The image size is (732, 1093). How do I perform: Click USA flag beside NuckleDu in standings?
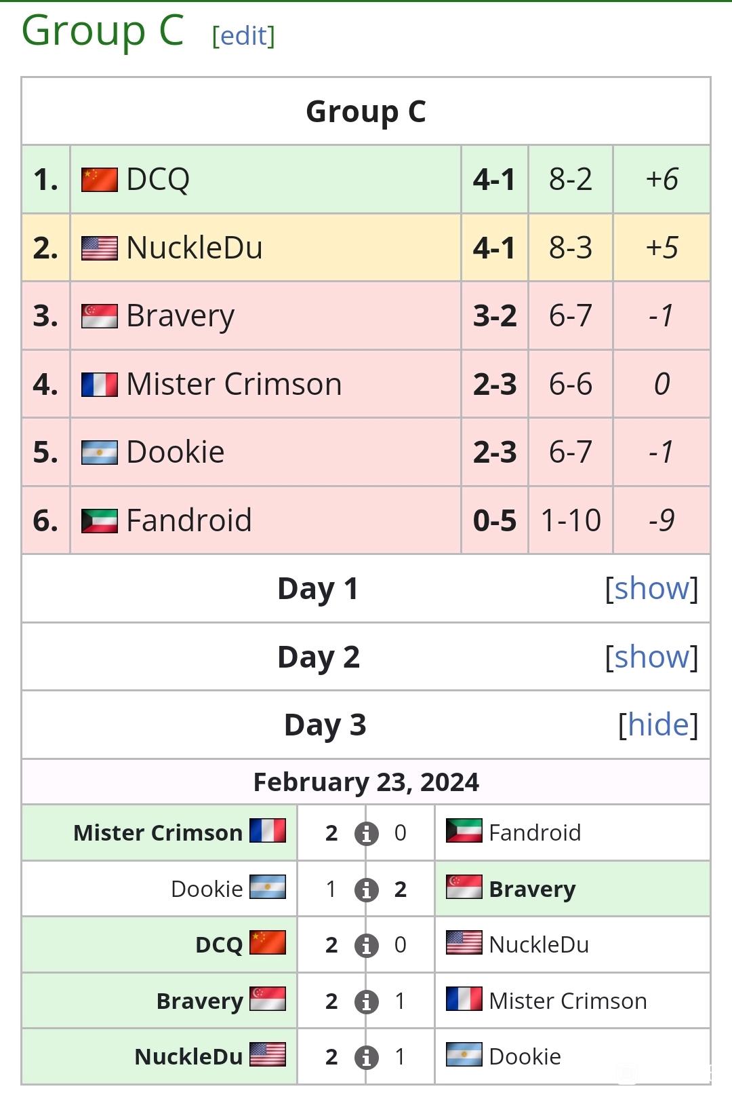99,248
